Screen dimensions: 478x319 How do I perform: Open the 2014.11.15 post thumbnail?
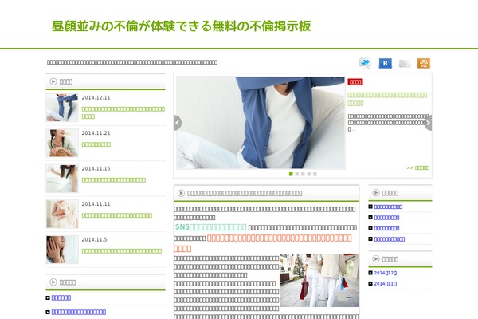click(62, 179)
